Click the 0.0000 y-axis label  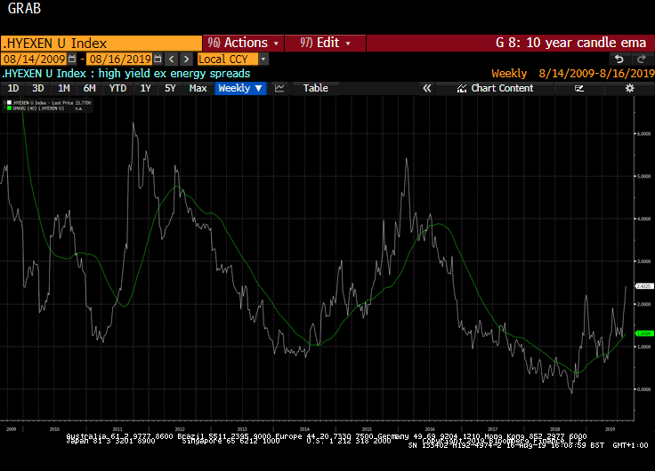tap(643, 389)
